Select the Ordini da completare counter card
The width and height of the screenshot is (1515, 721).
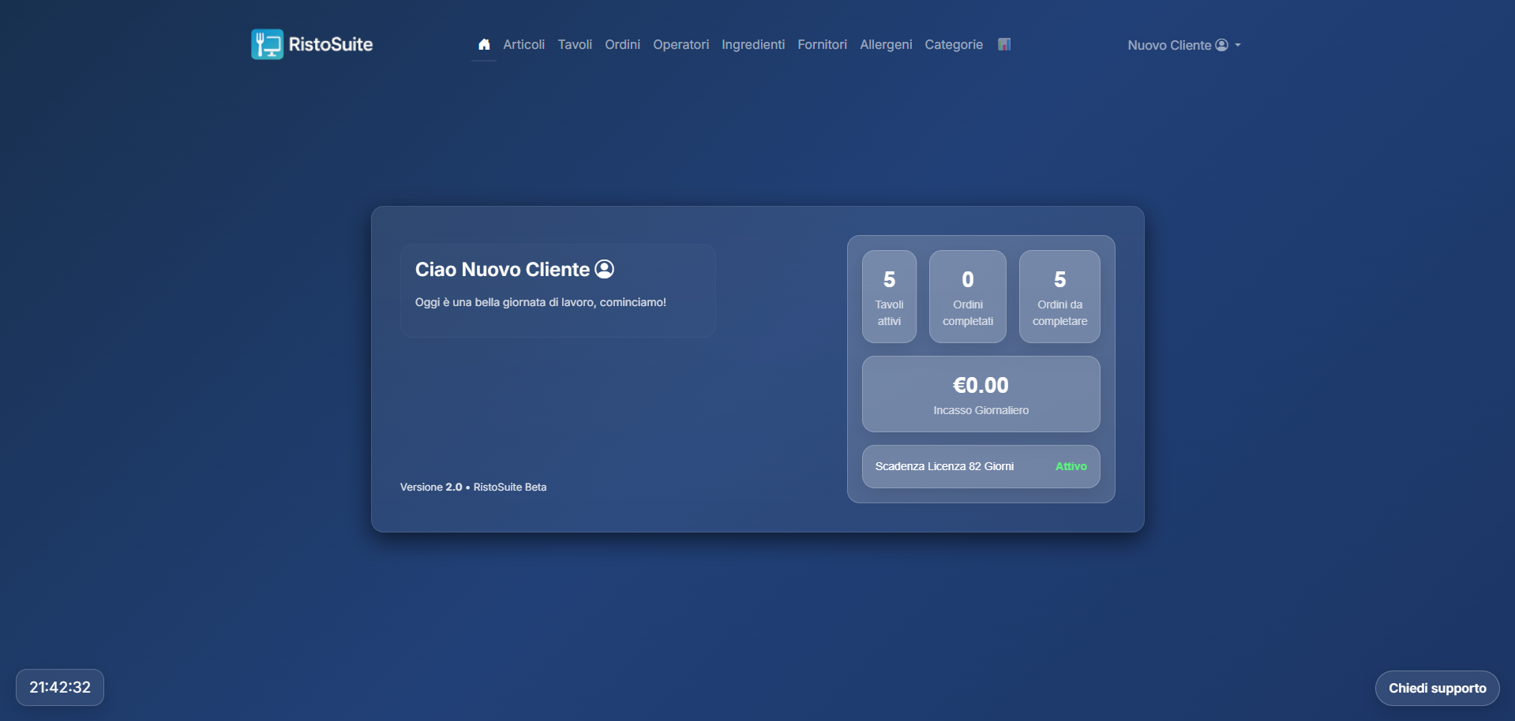[x=1059, y=297]
